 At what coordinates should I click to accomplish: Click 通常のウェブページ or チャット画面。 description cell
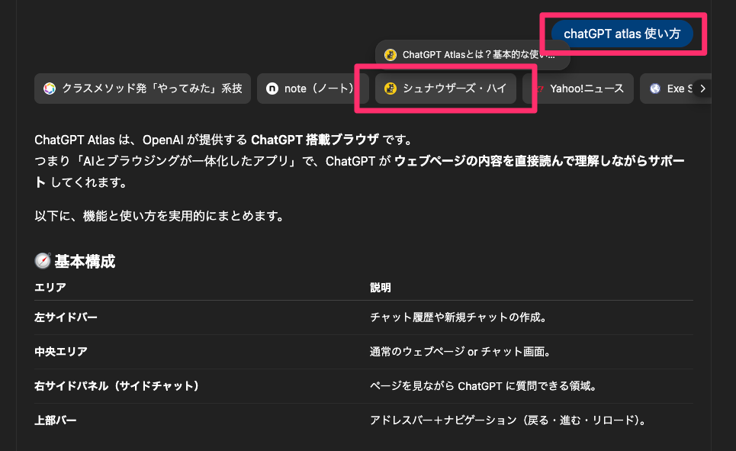pyautogui.click(x=460, y=351)
